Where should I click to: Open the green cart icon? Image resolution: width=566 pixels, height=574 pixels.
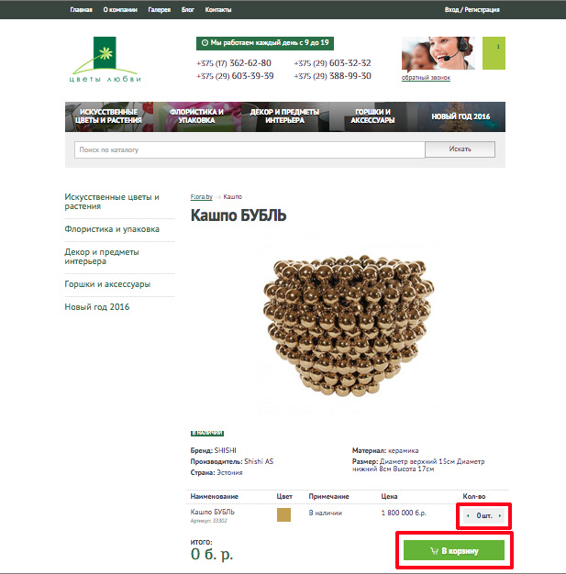coord(494,53)
